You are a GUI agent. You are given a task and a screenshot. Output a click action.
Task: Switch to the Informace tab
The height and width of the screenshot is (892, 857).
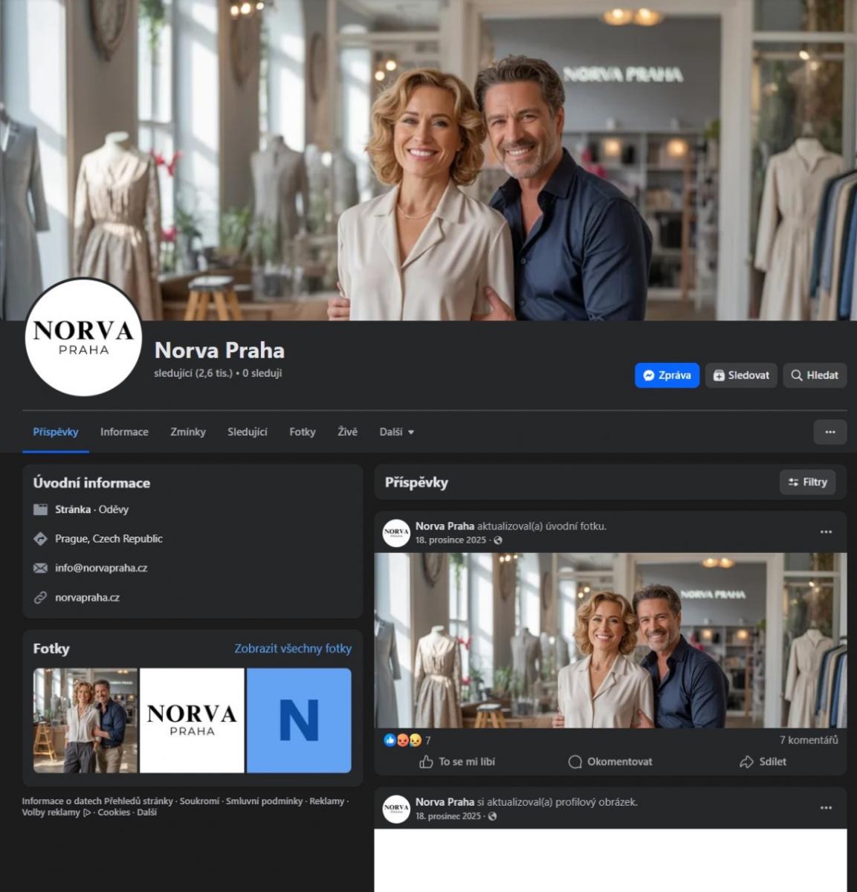[x=124, y=432]
